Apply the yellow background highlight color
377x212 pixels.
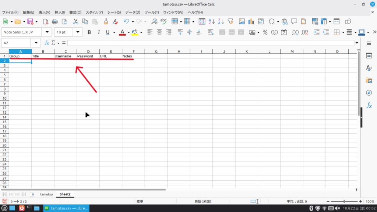pos(134,32)
